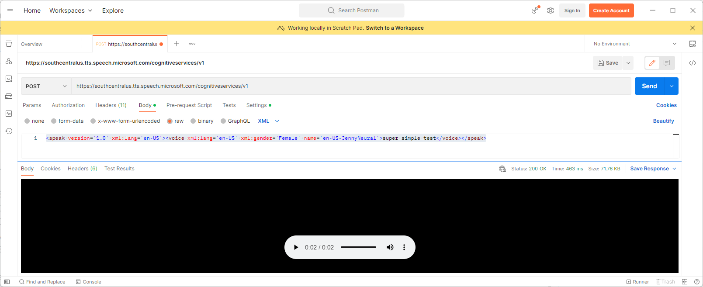Open the environment quick look icon
This screenshot has height=287, width=703.
point(693,44)
